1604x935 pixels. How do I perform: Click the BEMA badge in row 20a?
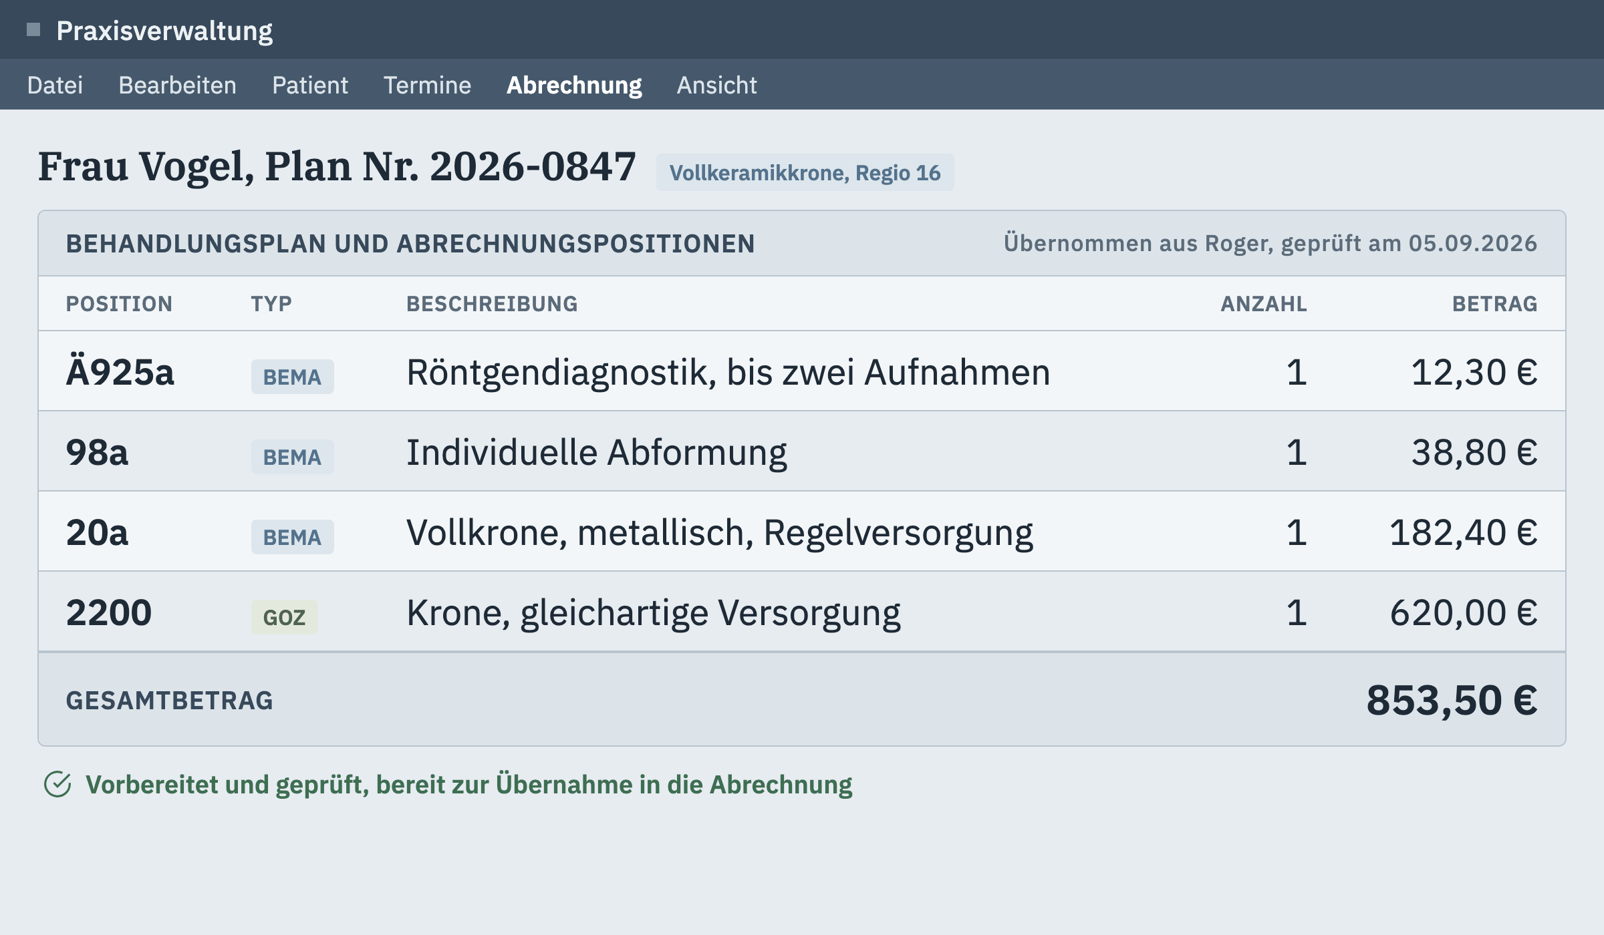coord(292,537)
